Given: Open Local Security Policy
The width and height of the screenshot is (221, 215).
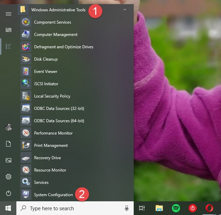Looking at the screenshot, I should pos(52,96).
